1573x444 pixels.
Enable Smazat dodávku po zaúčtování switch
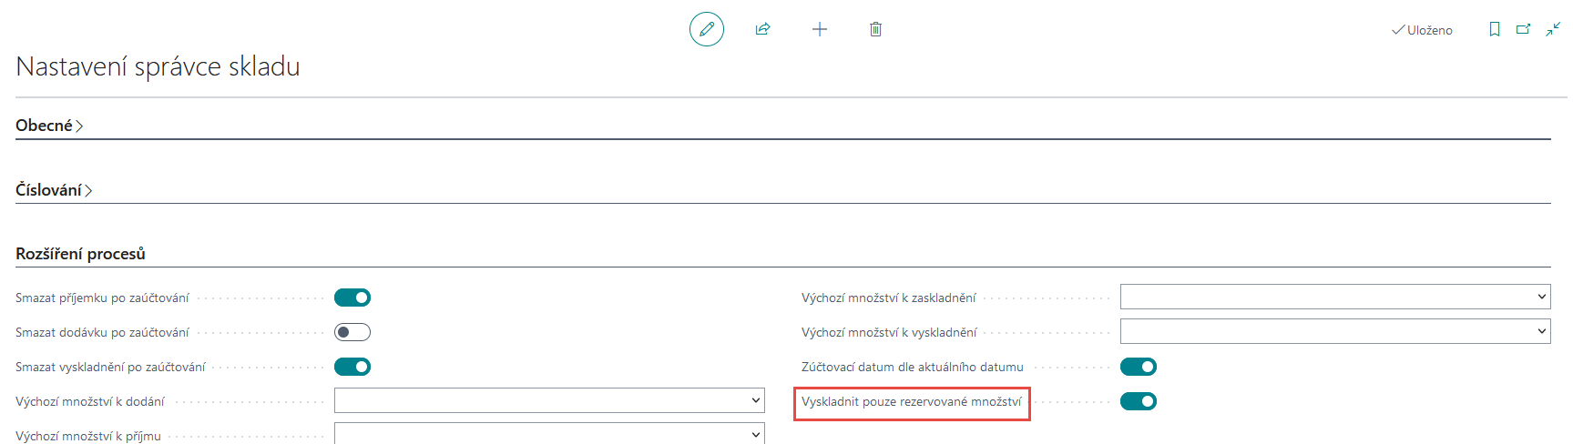coord(352,332)
